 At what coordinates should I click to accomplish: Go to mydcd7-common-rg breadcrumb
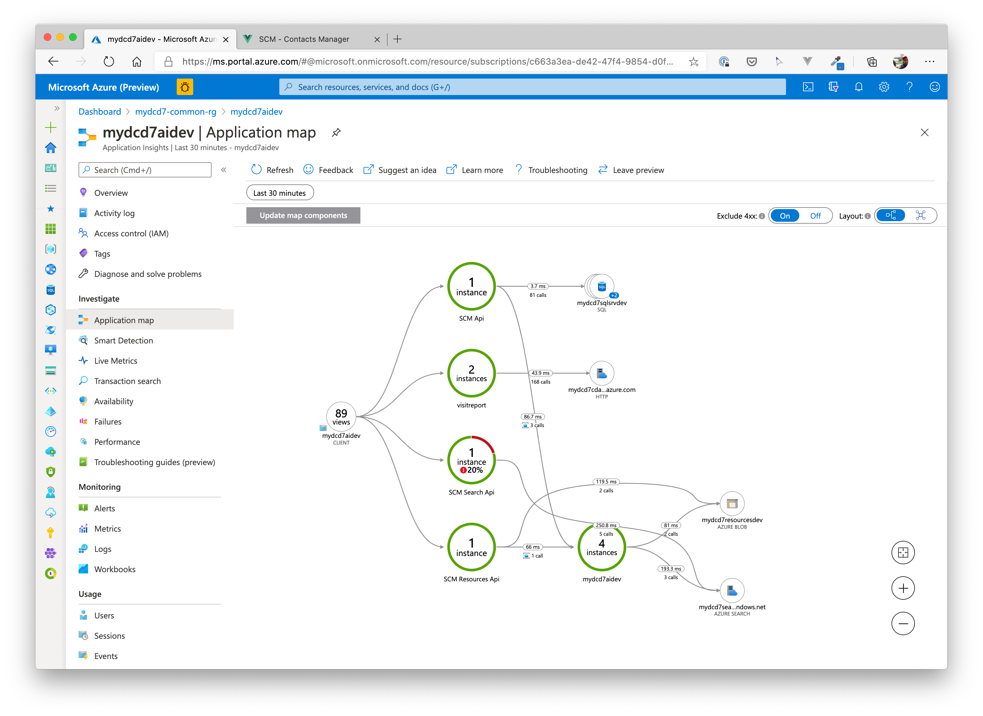(x=175, y=112)
